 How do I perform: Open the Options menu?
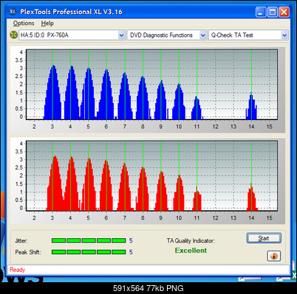coord(24,24)
